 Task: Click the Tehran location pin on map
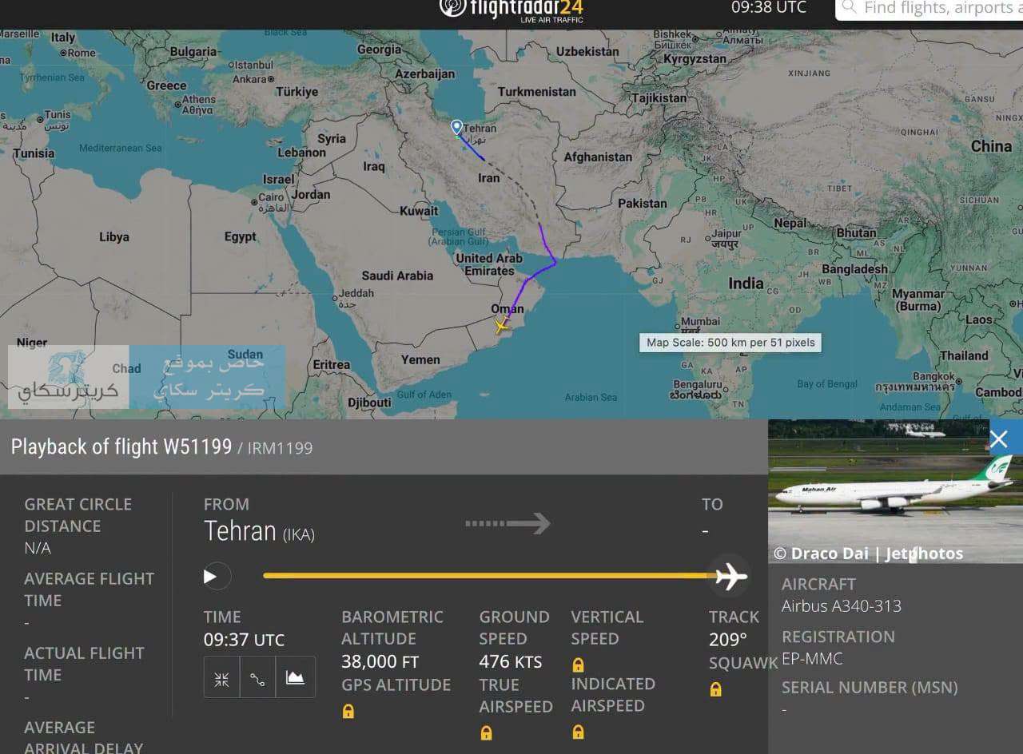456,128
